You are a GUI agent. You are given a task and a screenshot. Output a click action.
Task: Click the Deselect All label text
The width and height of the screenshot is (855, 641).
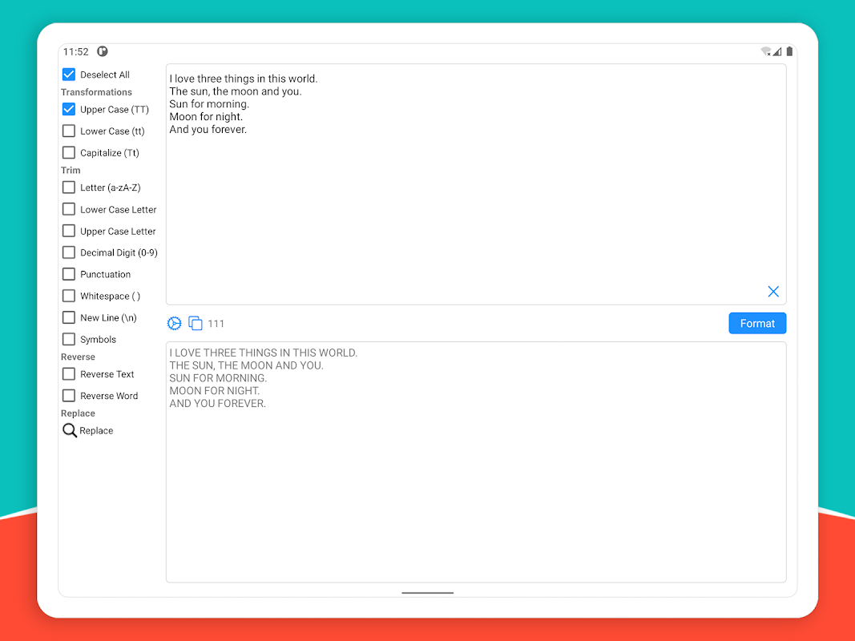(105, 75)
